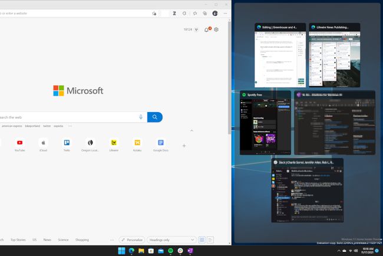Show more feed topics ellipsis

pyautogui.click(x=112, y=240)
